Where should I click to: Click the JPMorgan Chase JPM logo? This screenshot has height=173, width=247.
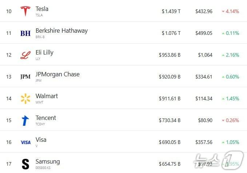click(x=25, y=77)
